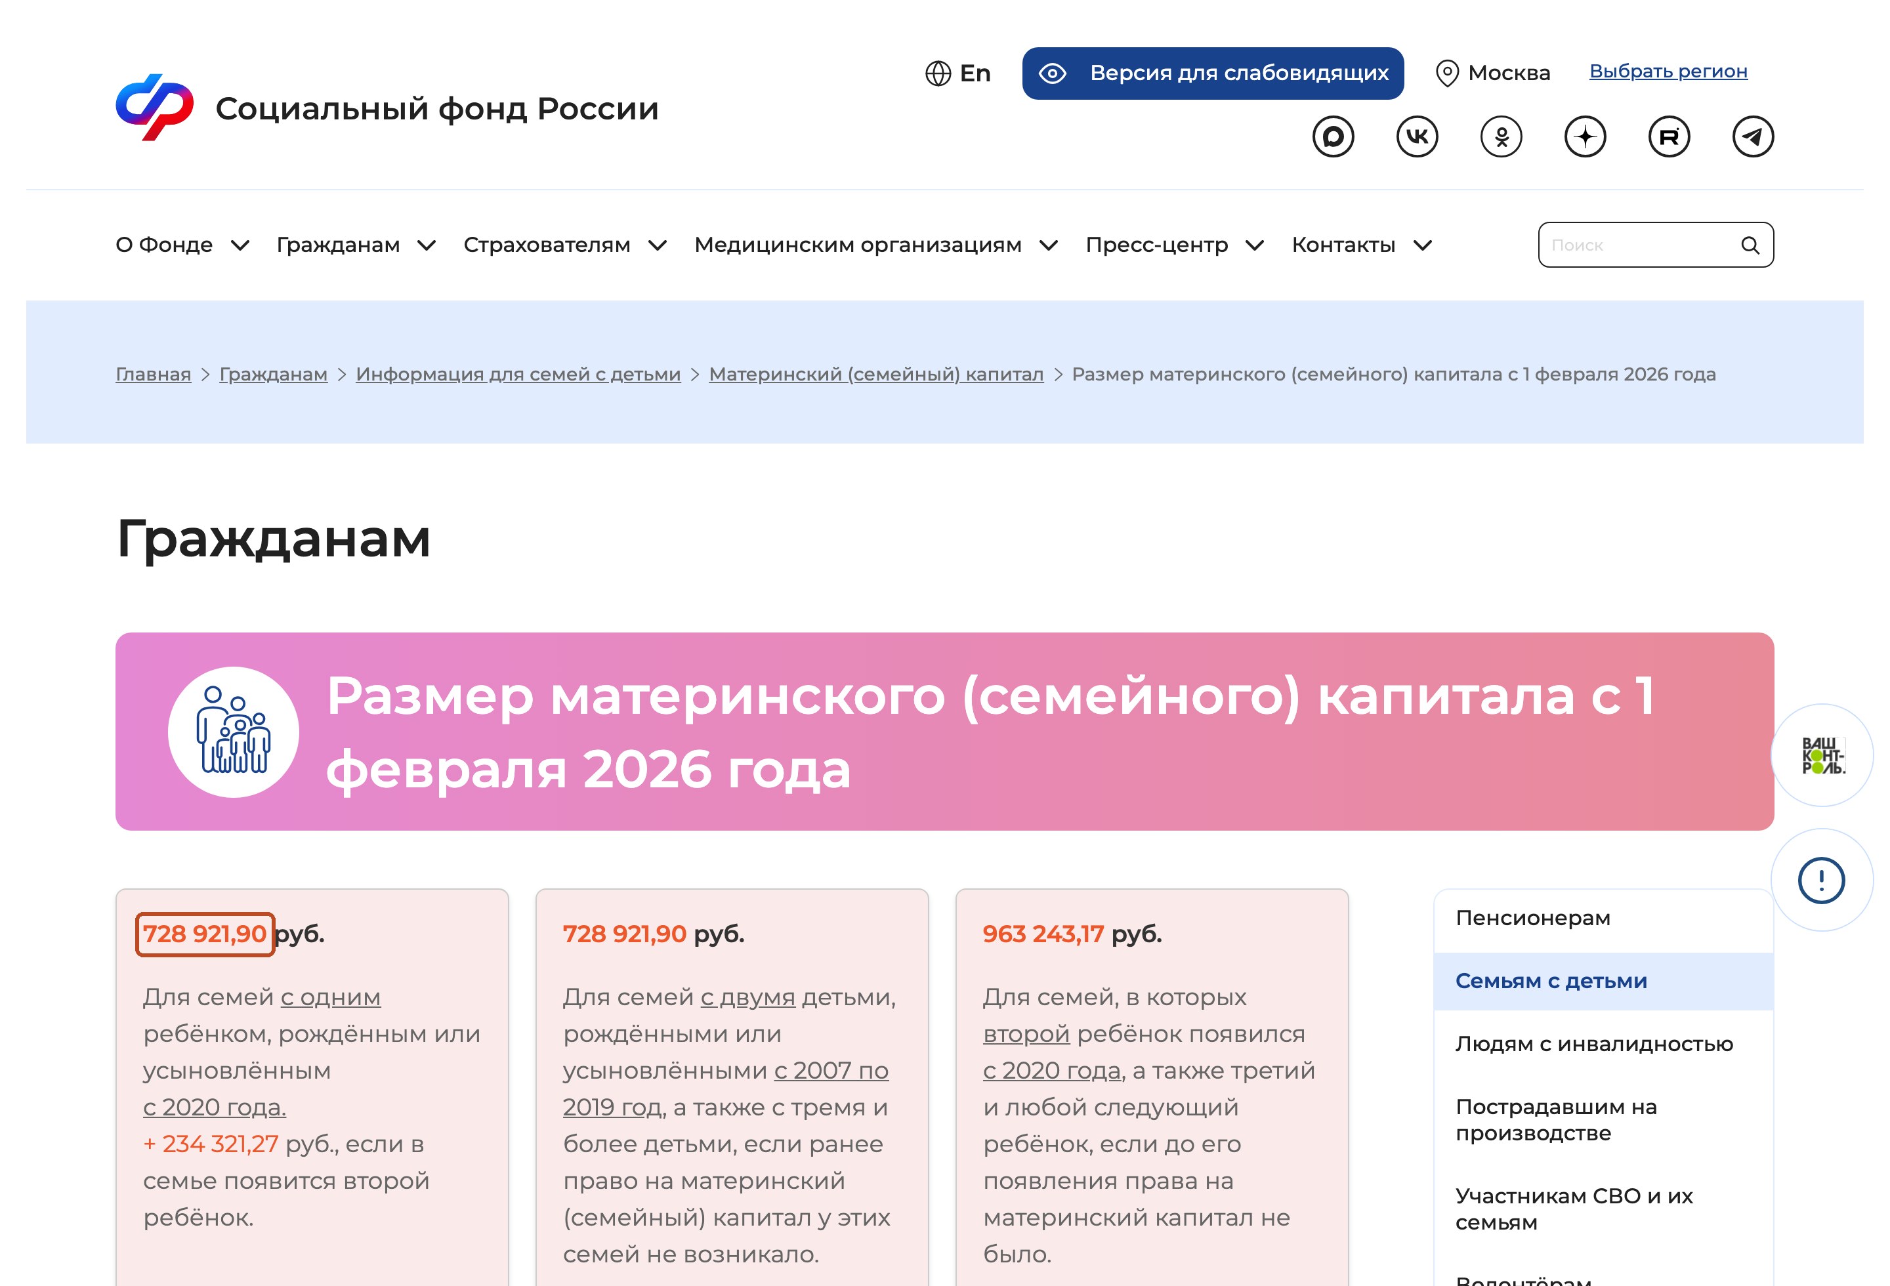Click the highlighted amount in first card

point(205,934)
